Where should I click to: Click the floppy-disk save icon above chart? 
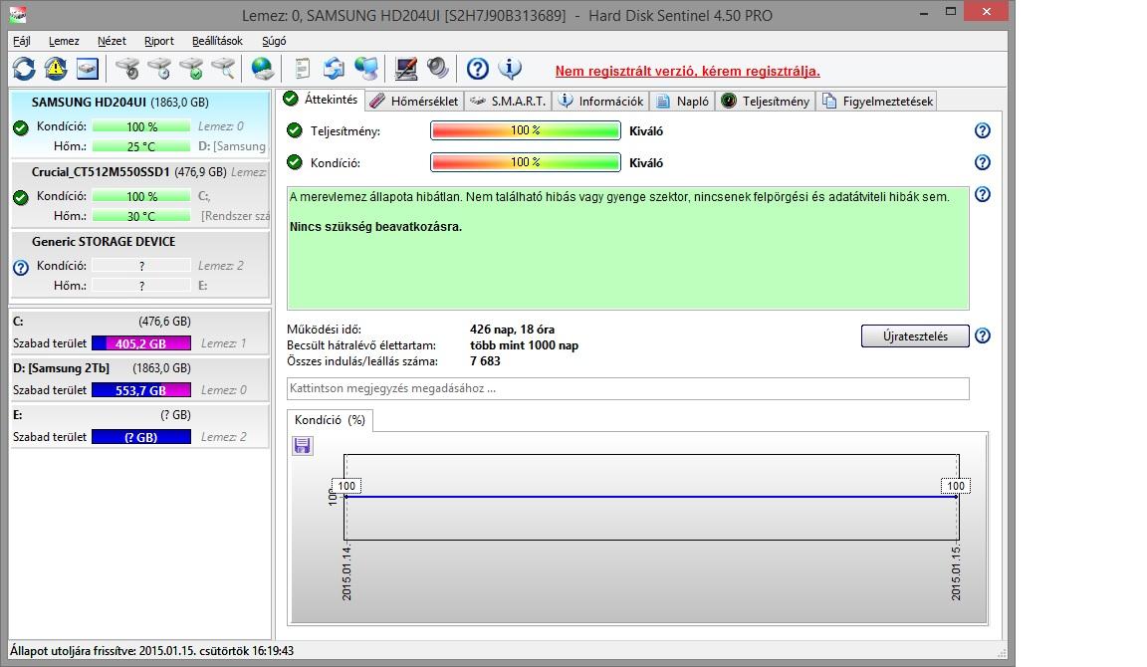click(302, 445)
